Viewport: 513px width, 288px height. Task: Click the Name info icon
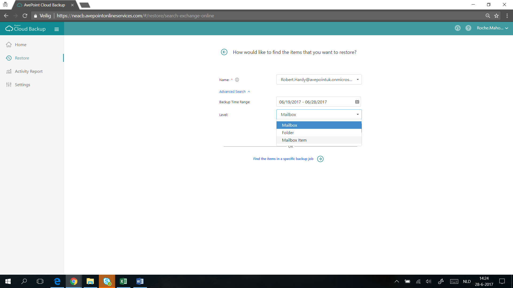pyautogui.click(x=237, y=80)
